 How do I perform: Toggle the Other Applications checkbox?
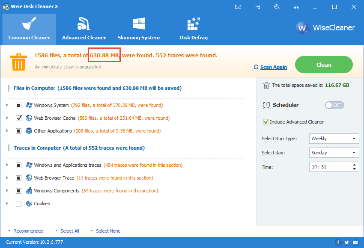18,131
